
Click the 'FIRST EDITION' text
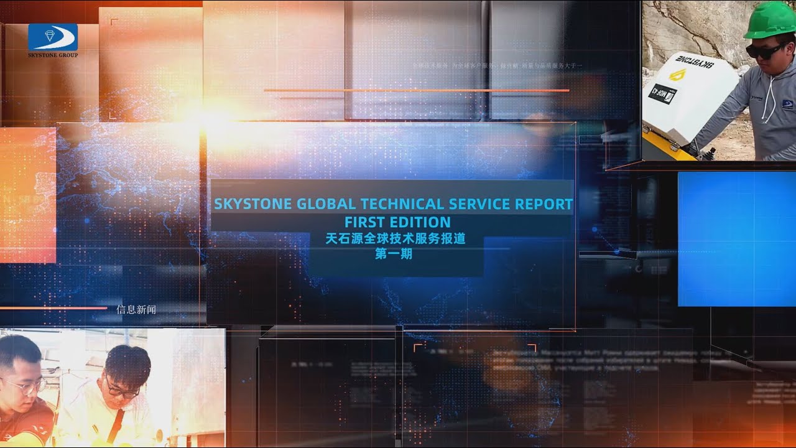pos(397,222)
